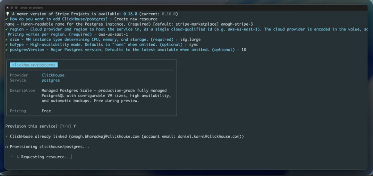Image resolution: width=373 pixels, height=176 pixels.
Task: Click the entered name 'amogh-stripe-3'
Action: tap(237, 24)
